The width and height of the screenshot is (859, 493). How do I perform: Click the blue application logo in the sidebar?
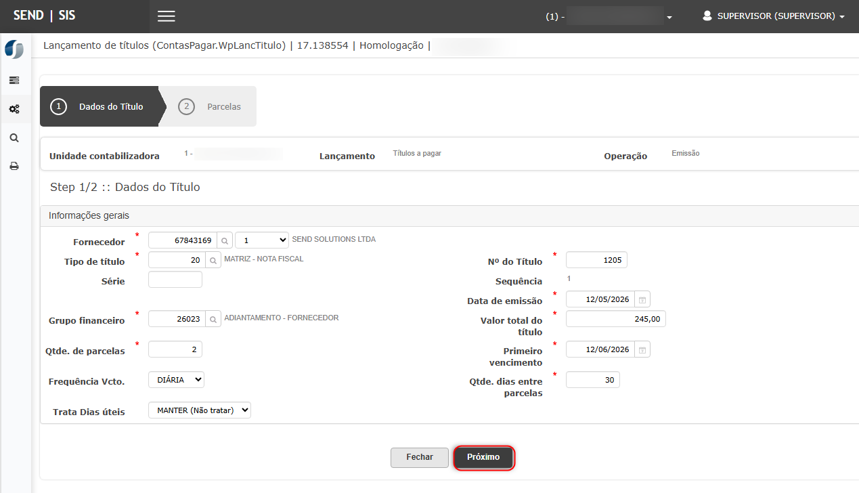pos(14,49)
